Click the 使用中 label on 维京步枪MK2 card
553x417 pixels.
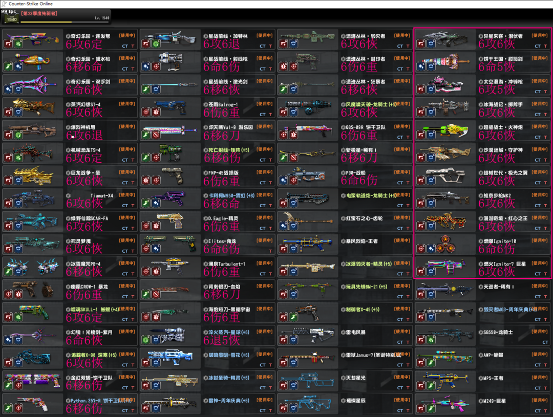pyautogui.click(x=540, y=195)
